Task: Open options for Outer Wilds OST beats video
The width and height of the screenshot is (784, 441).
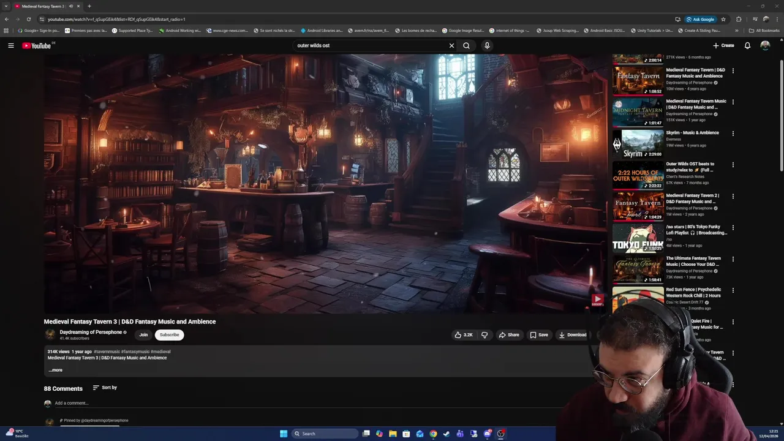Action: 733,164
